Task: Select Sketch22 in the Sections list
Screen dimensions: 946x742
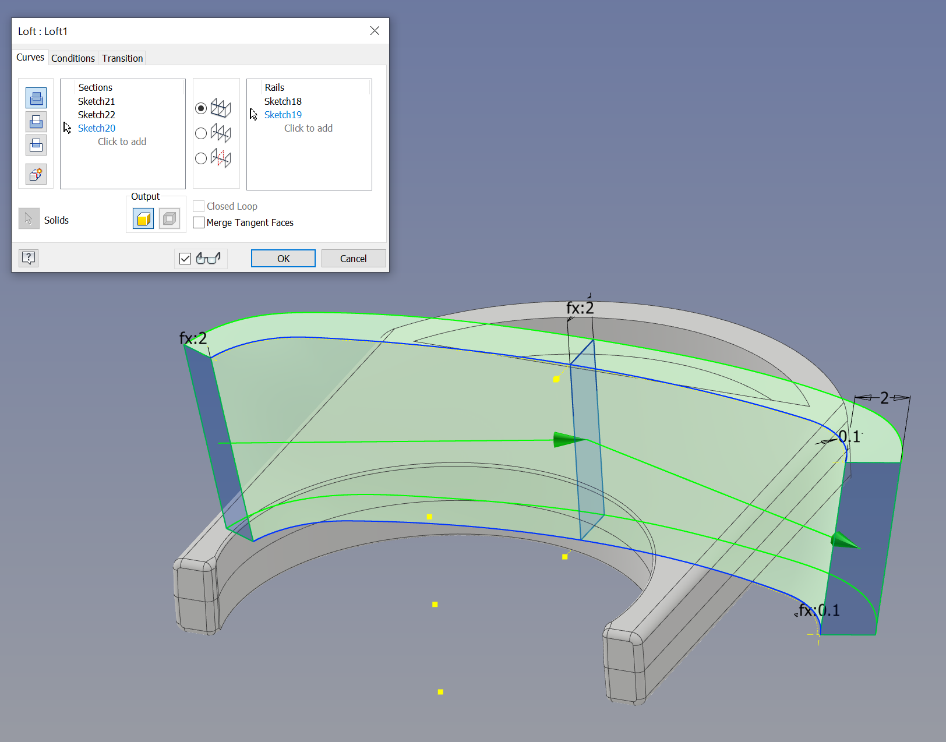Action: [x=96, y=114]
